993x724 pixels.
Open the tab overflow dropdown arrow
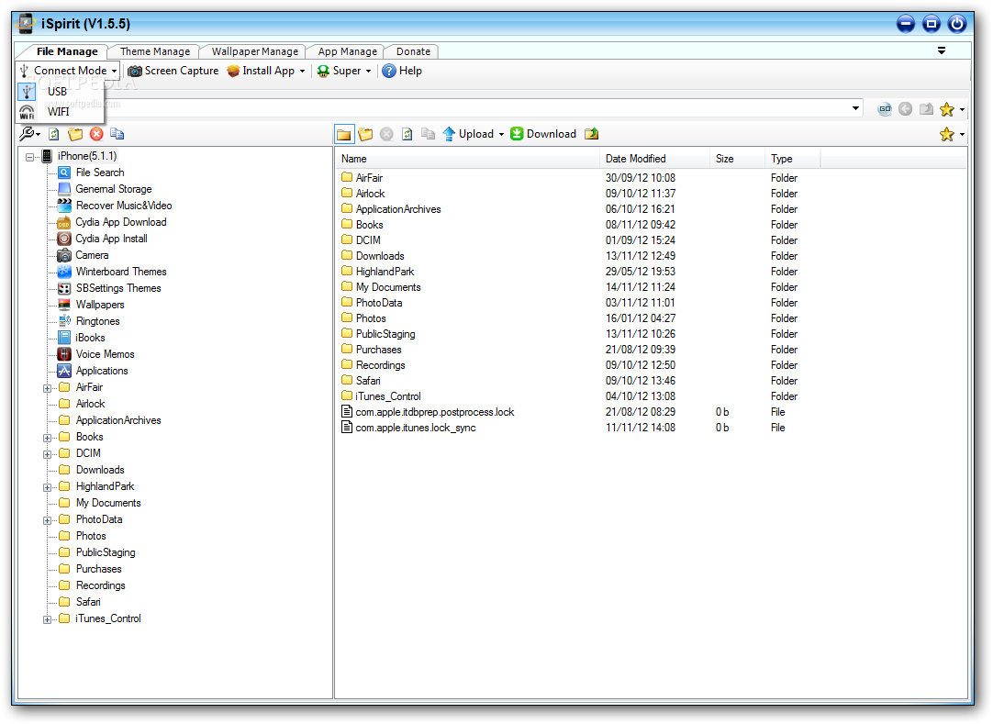pos(942,50)
